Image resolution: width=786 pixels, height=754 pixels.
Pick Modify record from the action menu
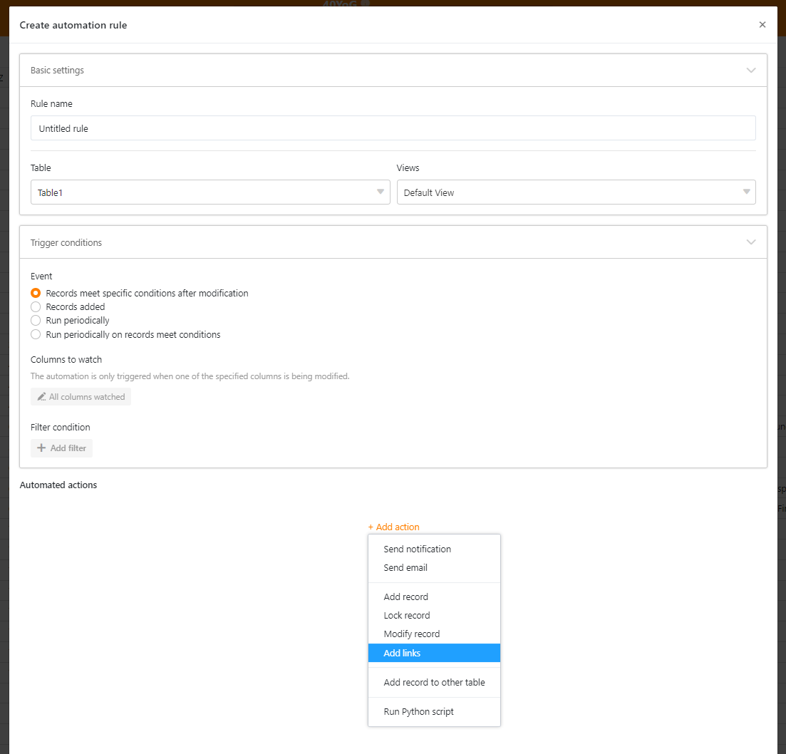coord(411,634)
